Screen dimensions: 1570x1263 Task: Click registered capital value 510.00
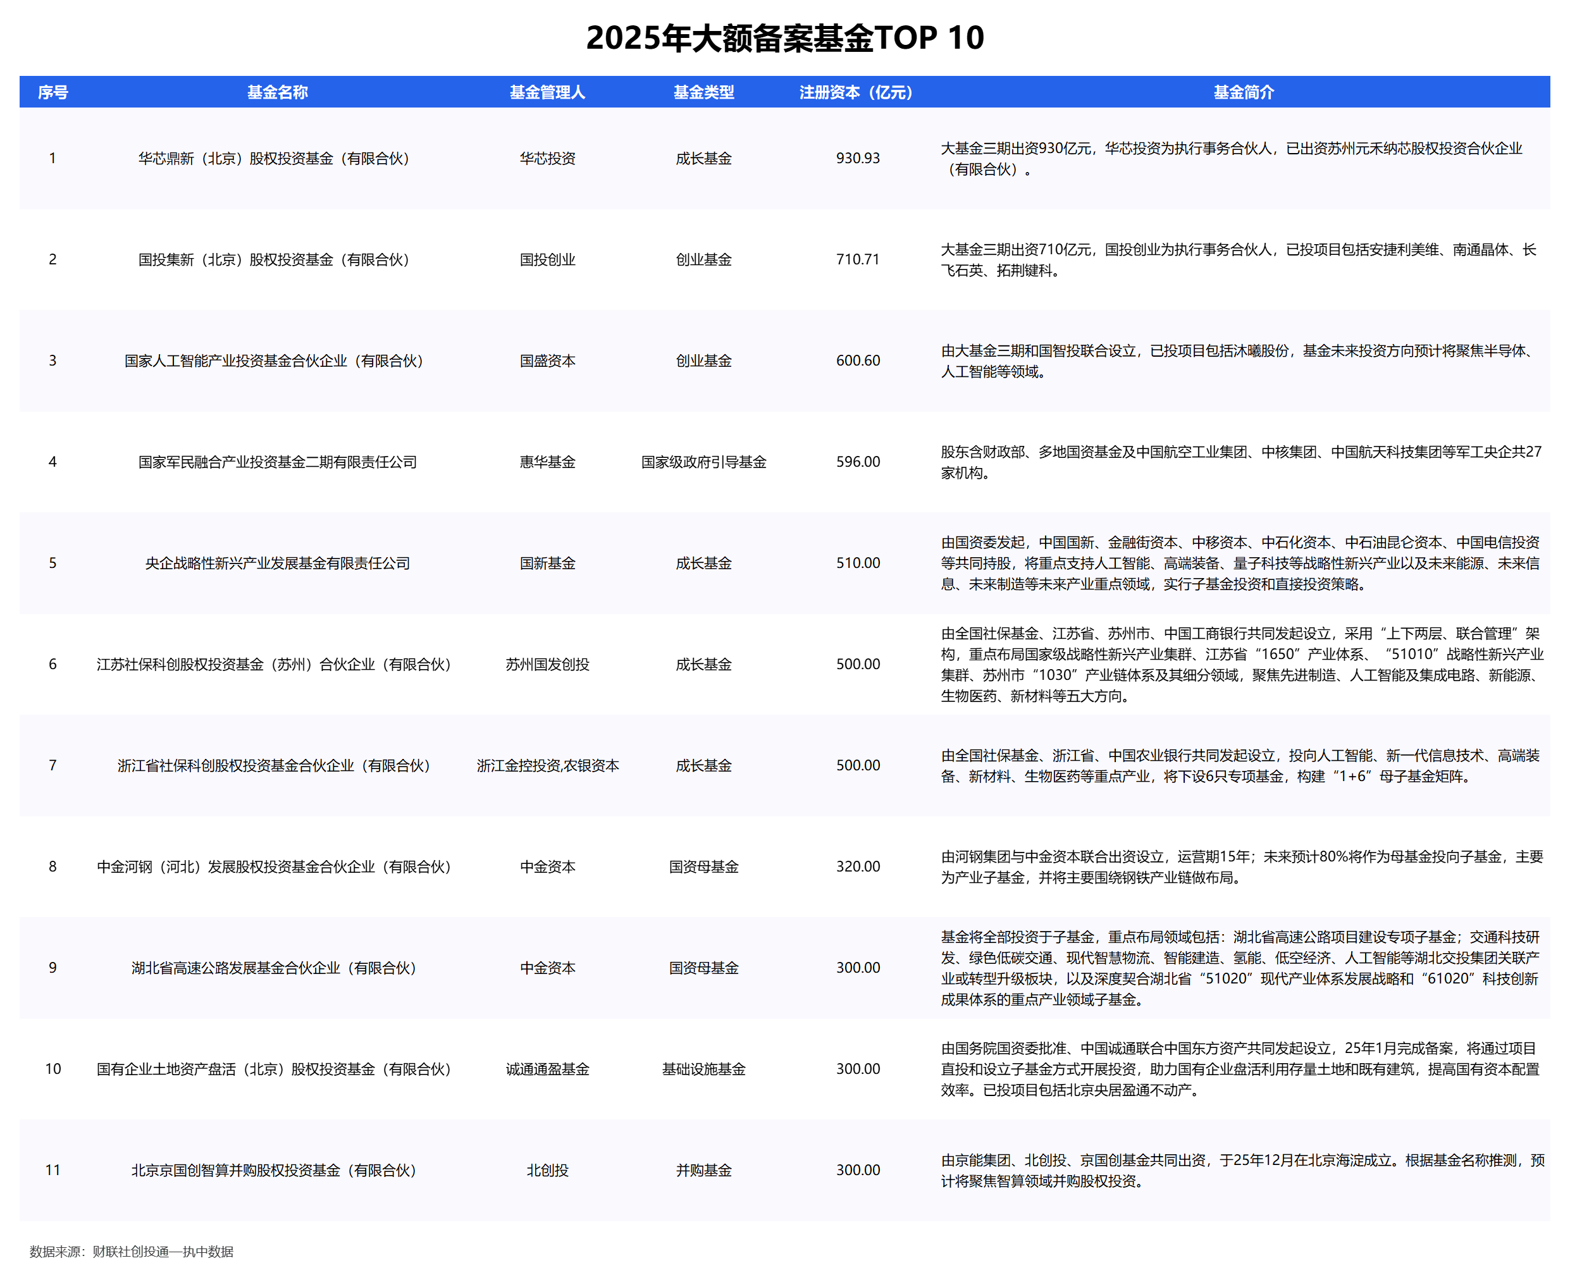[x=857, y=564]
